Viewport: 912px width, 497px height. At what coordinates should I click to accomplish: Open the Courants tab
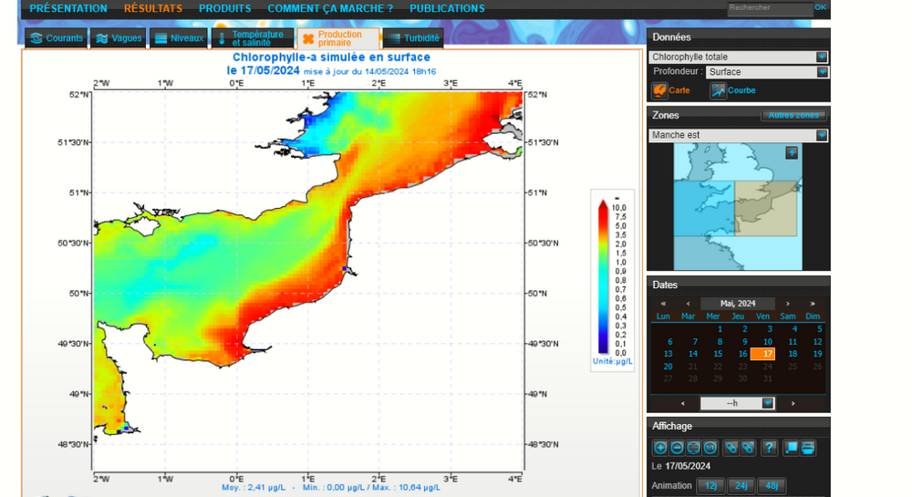point(57,38)
